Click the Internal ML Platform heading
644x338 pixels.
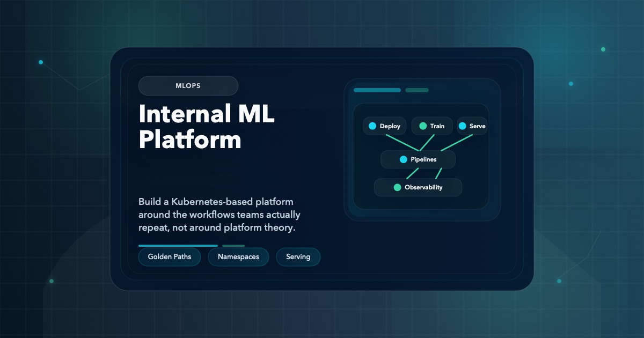click(x=207, y=127)
